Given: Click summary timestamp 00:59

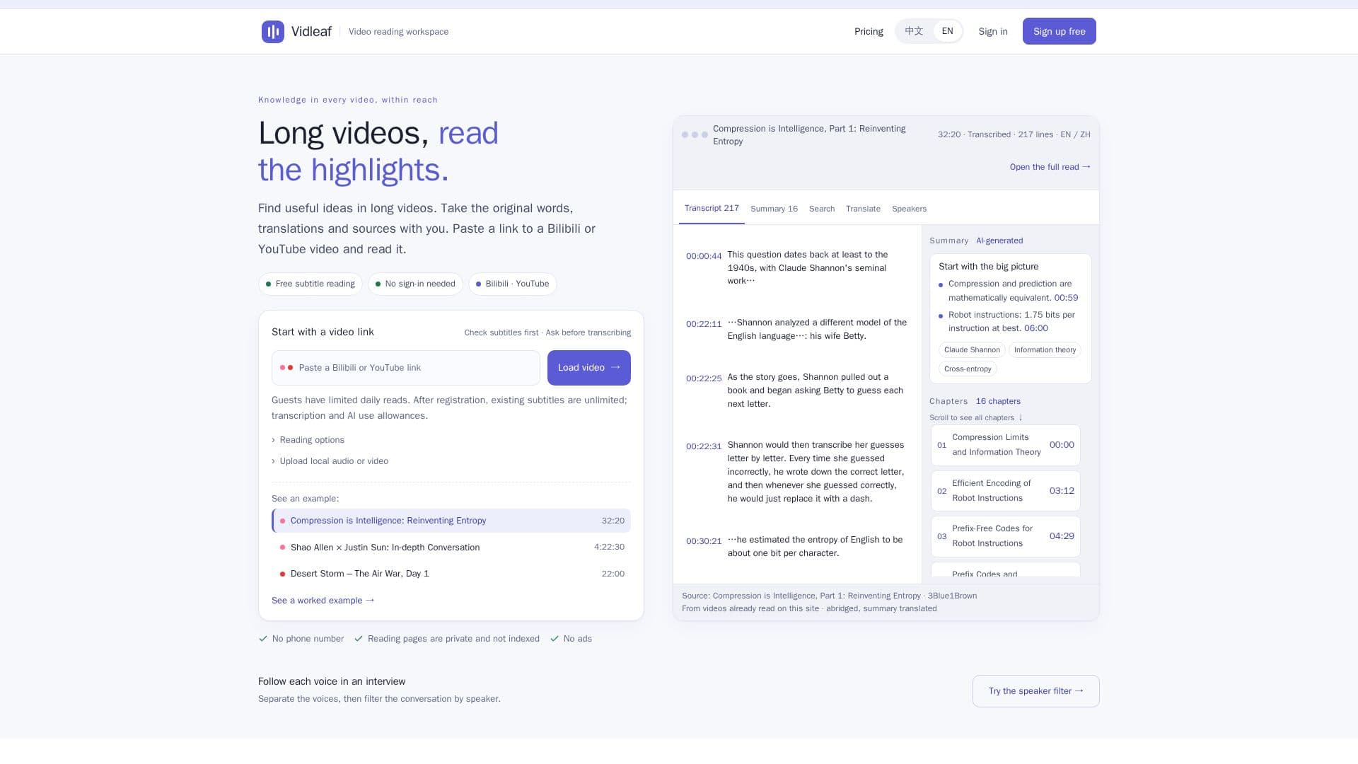Looking at the screenshot, I should (x=1066, y=298).
